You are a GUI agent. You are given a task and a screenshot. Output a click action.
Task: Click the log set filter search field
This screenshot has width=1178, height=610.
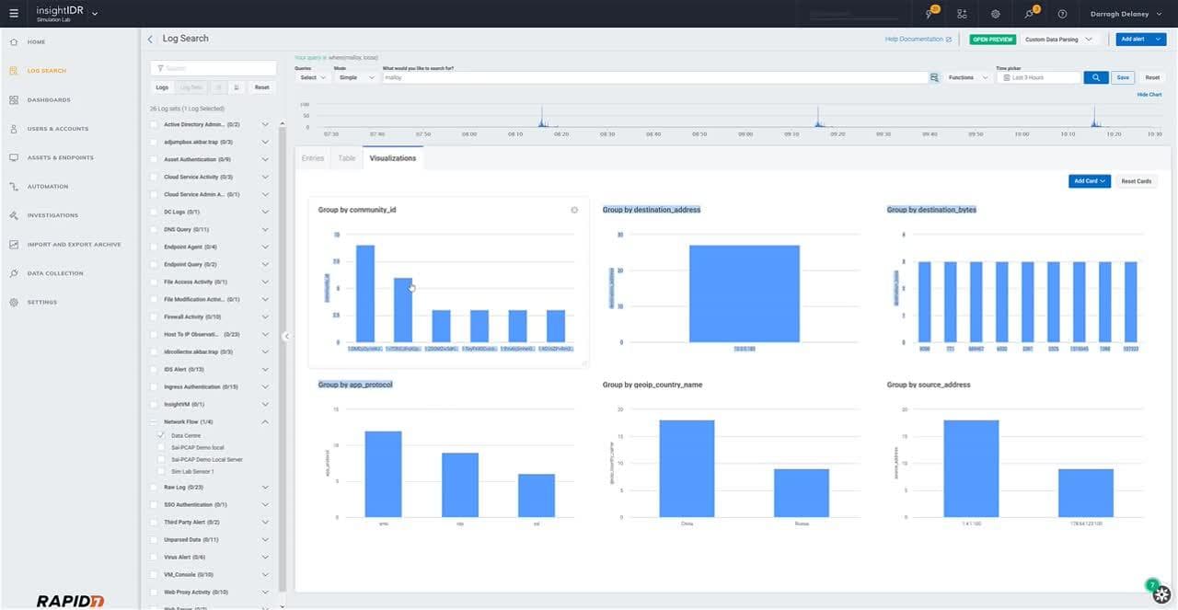[x=214, y=68]
